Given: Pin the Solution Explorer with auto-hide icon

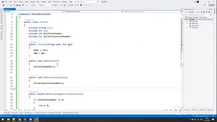Looking at the screenshot, I should [x=210, y=9].
